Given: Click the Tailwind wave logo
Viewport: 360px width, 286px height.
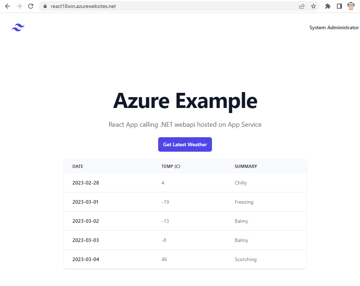Looking at the screenshot, I should point(18,27).
